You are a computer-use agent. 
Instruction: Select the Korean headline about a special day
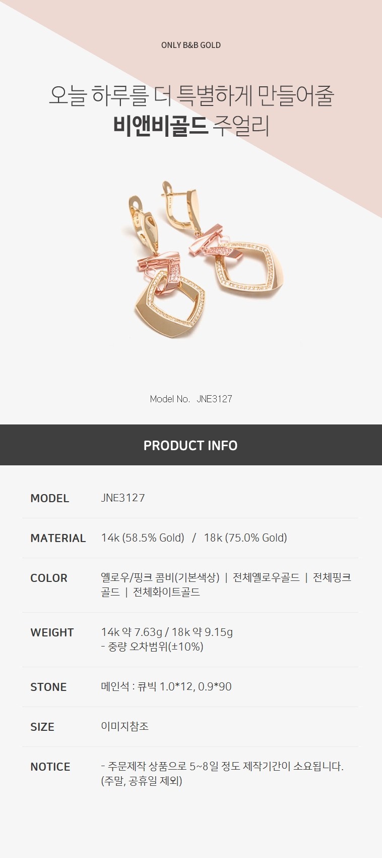tap(191, 95)
